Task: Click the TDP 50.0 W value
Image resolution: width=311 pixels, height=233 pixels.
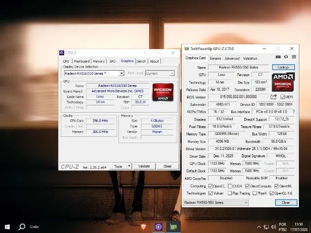Action: click(140, 102)
